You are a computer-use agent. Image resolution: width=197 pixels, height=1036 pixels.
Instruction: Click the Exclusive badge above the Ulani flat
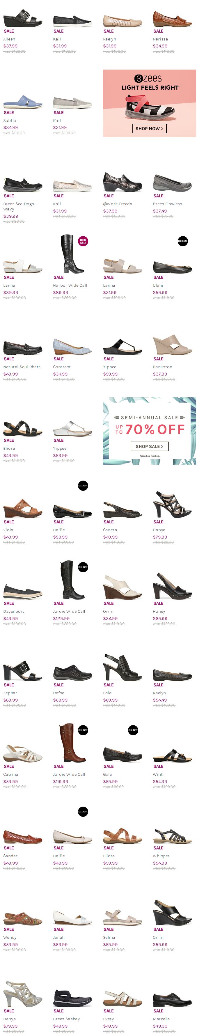(x=182, y=241)
